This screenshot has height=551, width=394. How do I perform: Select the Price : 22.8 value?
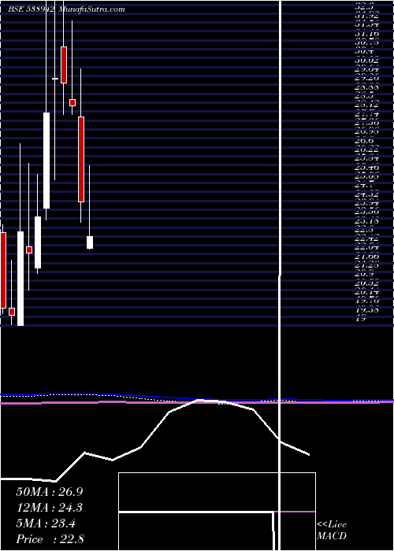(x=50, y=539)
